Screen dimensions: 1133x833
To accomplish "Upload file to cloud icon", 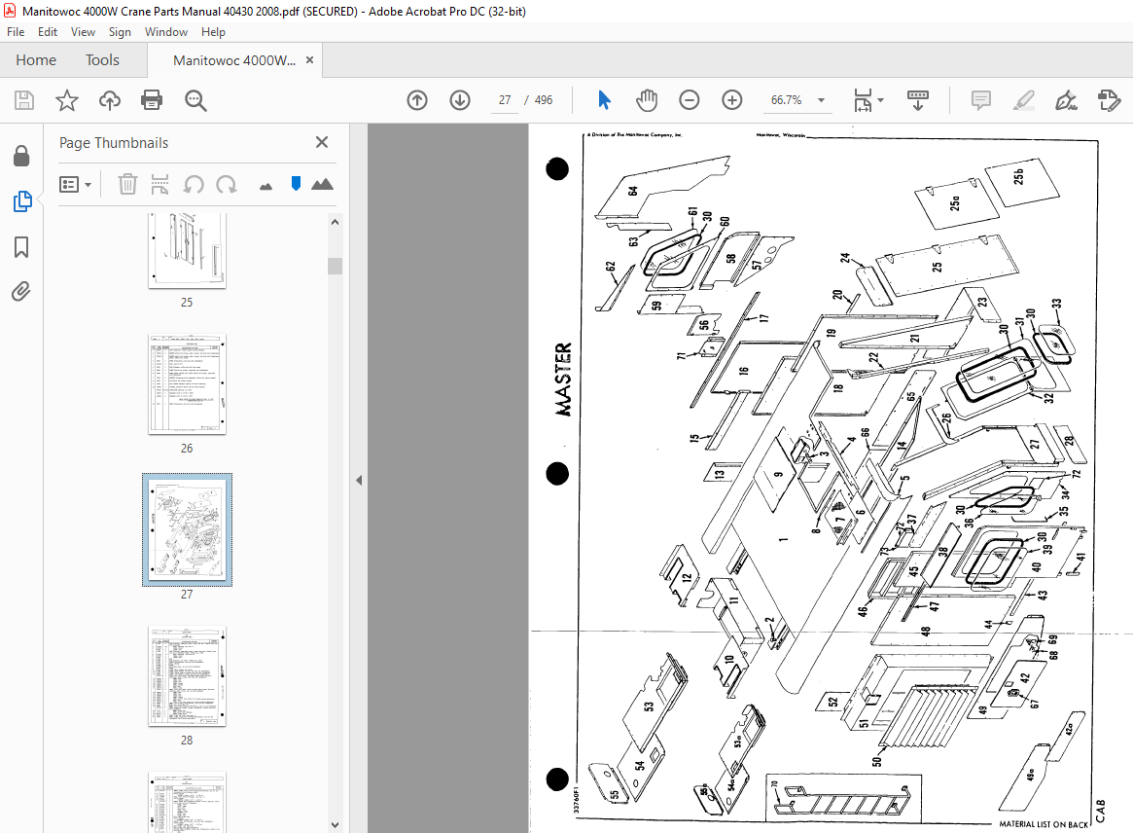I will (x=109, y=100).
